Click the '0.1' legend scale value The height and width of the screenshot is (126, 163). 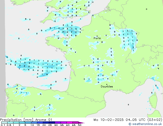(x=3, y=125)
